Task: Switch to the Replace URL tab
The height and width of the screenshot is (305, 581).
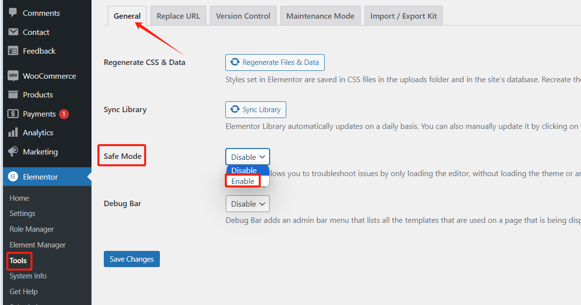Action: pyautogui.click(x=178, y=15)
